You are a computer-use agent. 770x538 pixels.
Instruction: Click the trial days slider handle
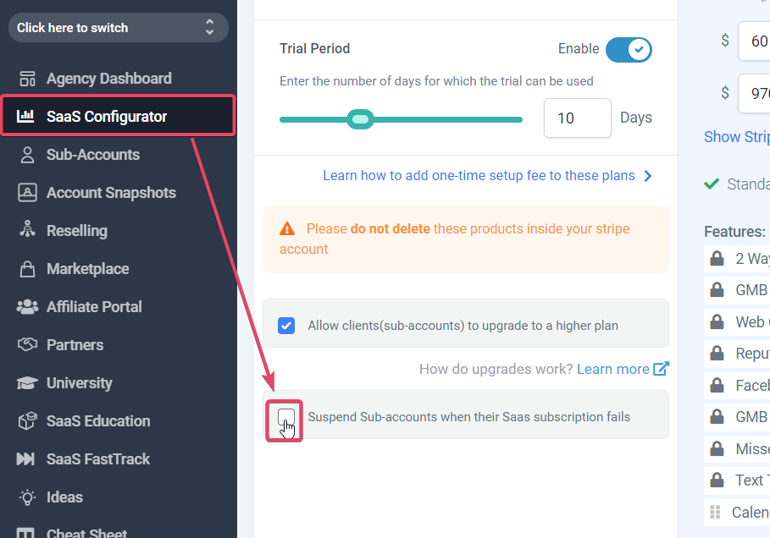click(361, 119)
